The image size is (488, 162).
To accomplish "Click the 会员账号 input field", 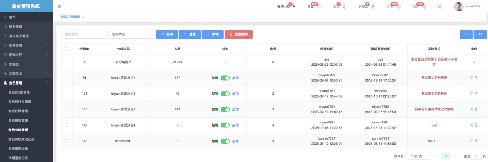I will pos(84,34).
